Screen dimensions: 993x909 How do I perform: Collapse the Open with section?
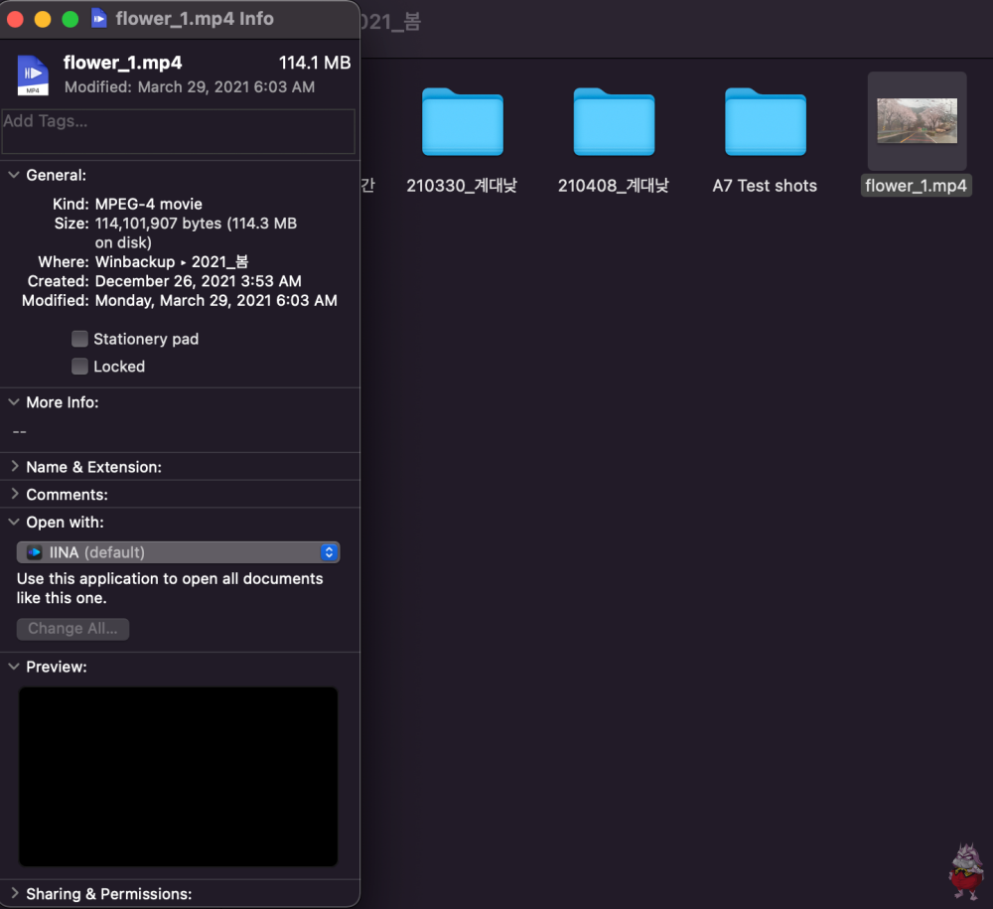click(14, 522)
